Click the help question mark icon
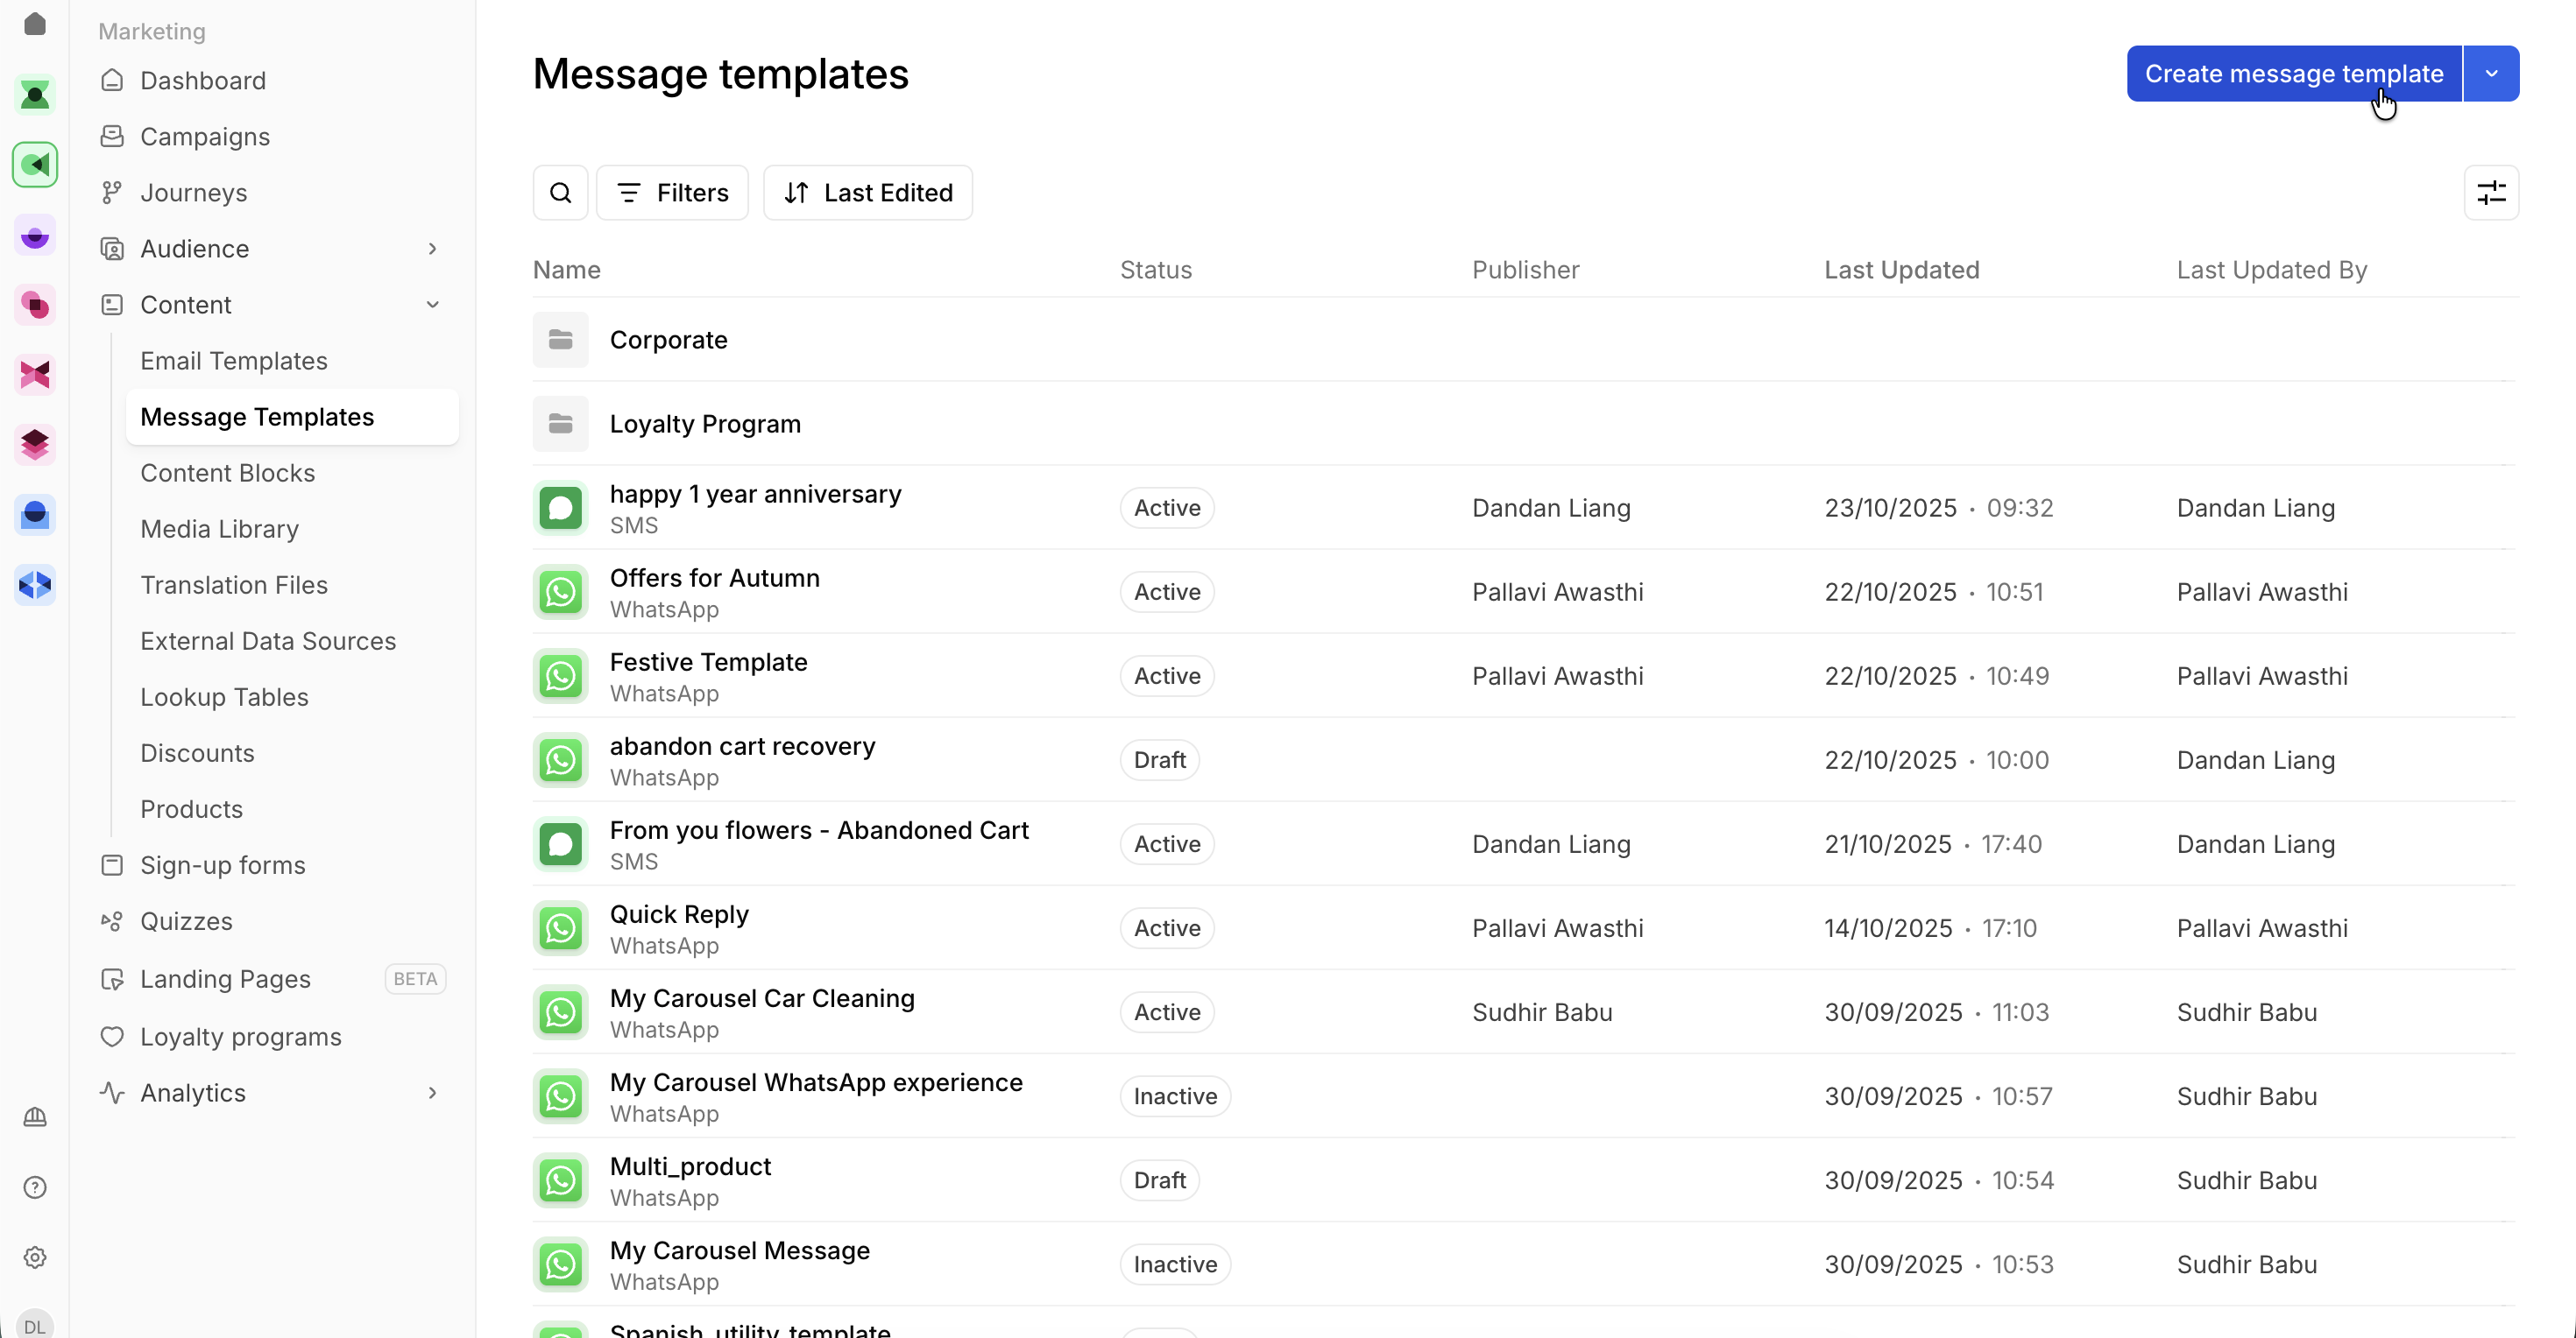Viewport: 2576px width, 1338px height. [35, 1187]
